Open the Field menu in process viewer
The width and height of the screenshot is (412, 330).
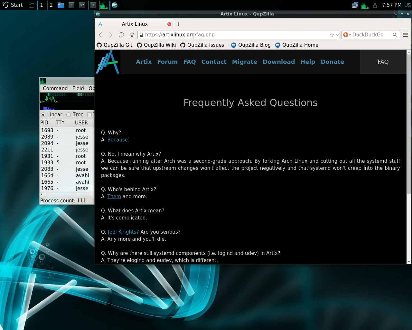(x=78, y=88)
